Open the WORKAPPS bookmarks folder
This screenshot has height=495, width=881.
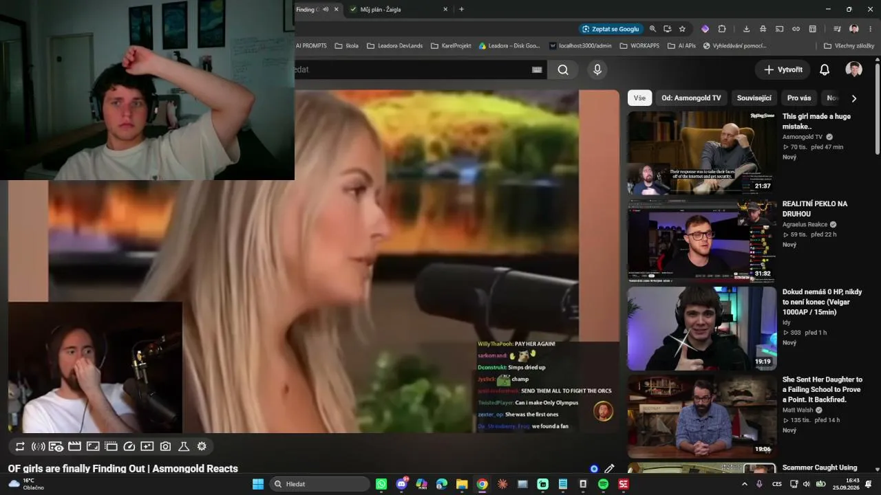[639, 46]
